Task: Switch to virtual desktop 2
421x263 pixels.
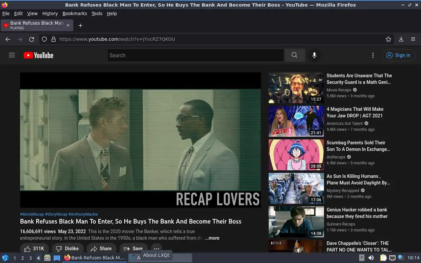Action: tap(22, 258)
